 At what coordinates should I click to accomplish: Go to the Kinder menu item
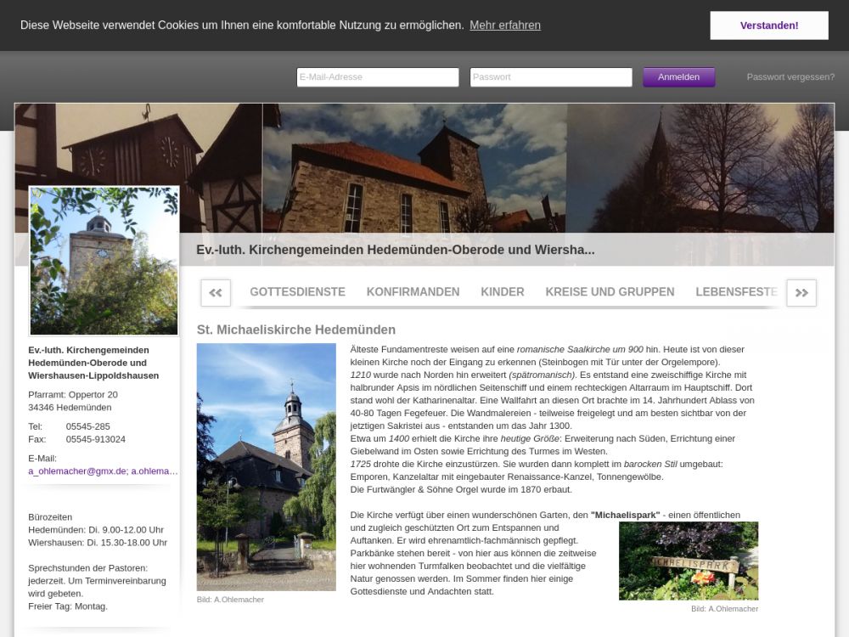503,292
